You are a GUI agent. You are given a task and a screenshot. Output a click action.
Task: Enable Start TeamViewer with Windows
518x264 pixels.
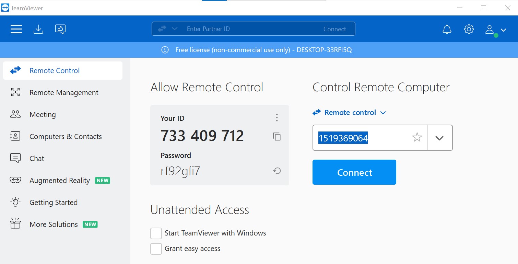[156, 233]
